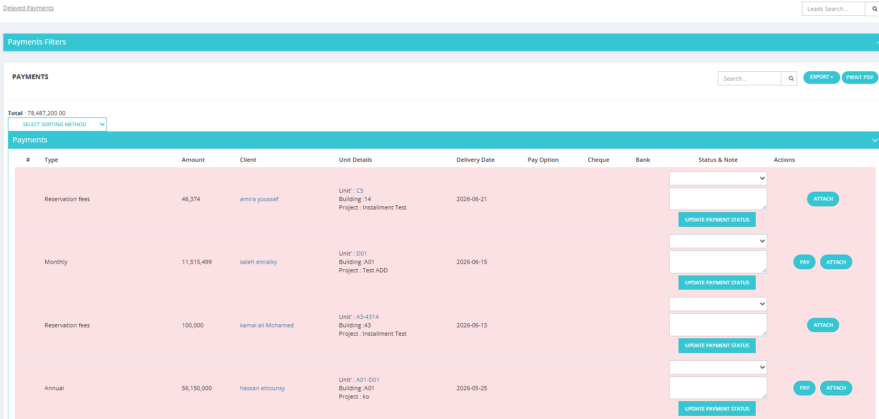
Task: Open client link hassan ettounsy
Action: (262, 388)
